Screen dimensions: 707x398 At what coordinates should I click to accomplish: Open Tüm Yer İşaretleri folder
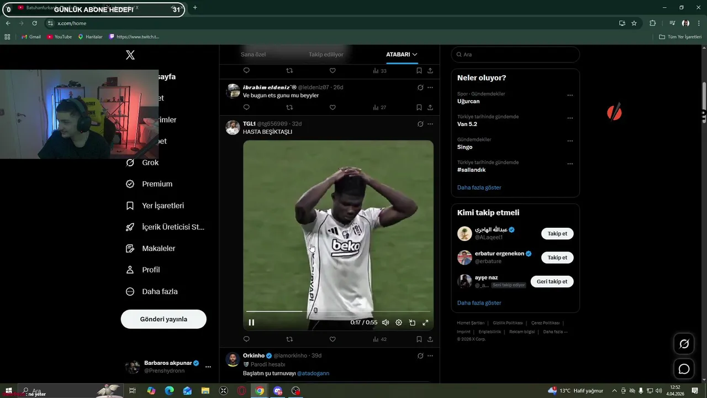click(680, 36)
